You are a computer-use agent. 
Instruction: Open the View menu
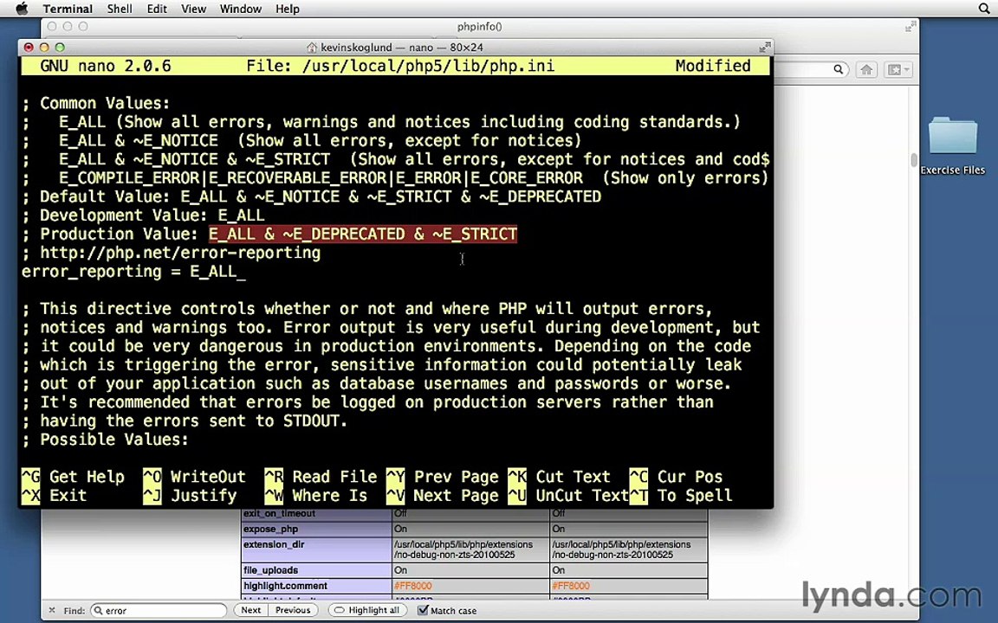193,9
